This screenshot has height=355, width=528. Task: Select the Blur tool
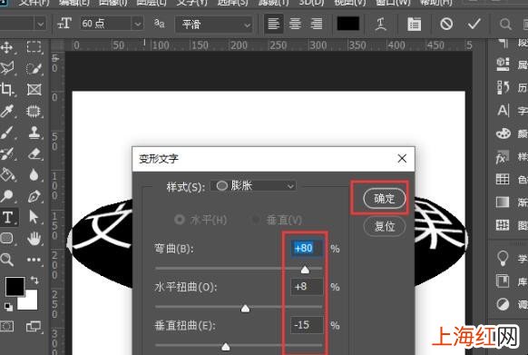coord(34,174)
